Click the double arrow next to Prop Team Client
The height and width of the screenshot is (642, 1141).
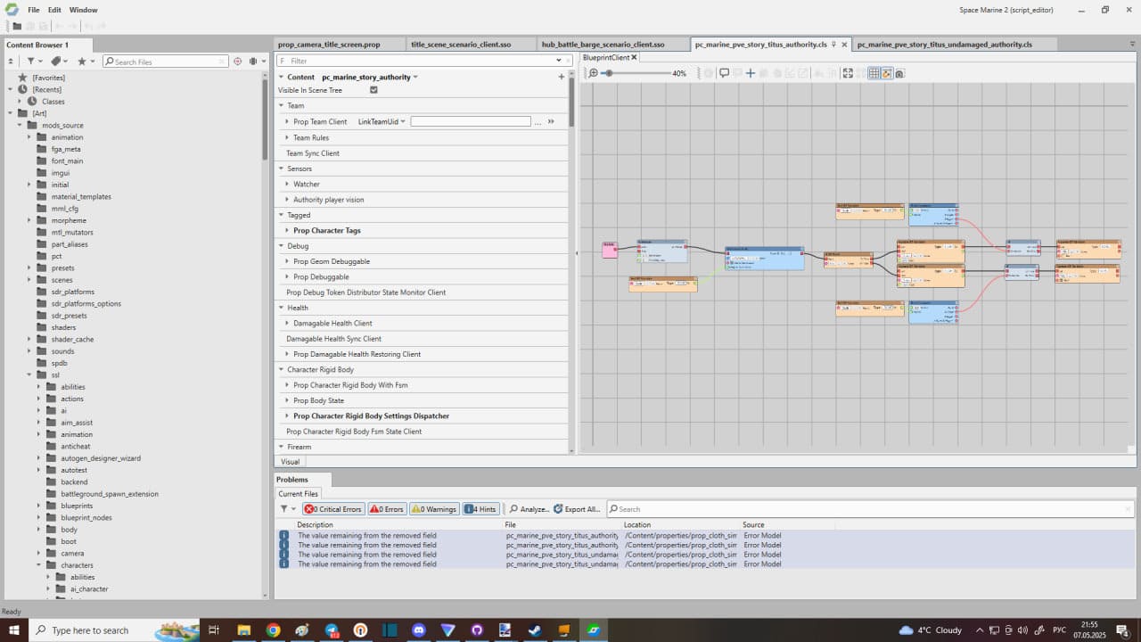tap(551, 121)
